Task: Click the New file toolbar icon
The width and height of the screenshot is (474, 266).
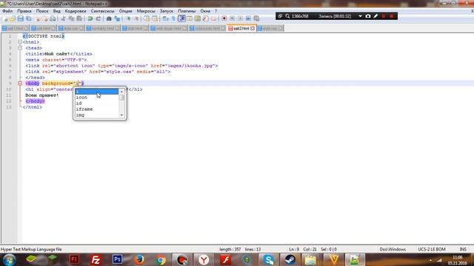Action: [5, 18]
